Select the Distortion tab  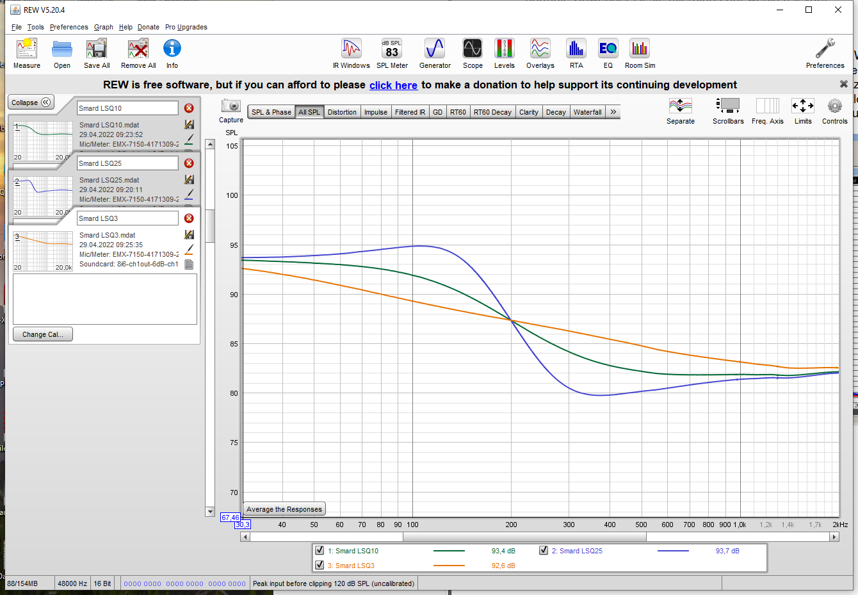[x=342, y=112]
